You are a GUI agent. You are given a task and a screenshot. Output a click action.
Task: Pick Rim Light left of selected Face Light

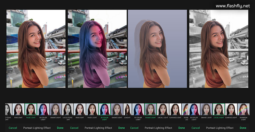18,109
